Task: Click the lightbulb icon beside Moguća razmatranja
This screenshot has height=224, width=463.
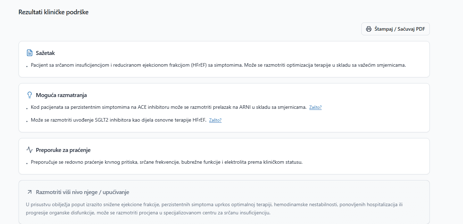Action: [29, 95]
